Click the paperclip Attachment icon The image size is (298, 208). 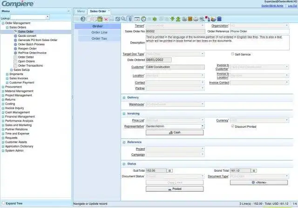pyautogui.click(x=130, y=19)
